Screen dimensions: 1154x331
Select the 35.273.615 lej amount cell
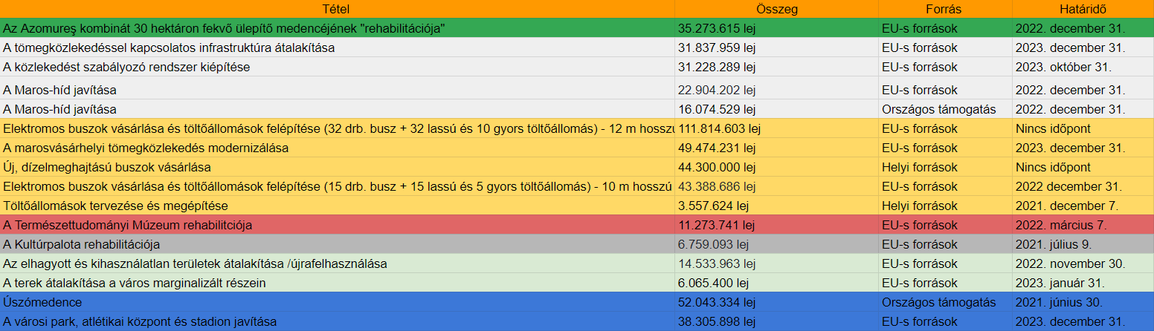tap(717, 28)
